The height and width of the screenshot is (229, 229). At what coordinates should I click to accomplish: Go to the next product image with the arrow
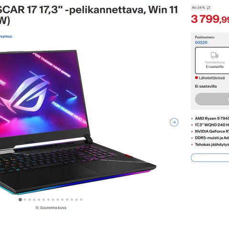(x=174, y=122)
